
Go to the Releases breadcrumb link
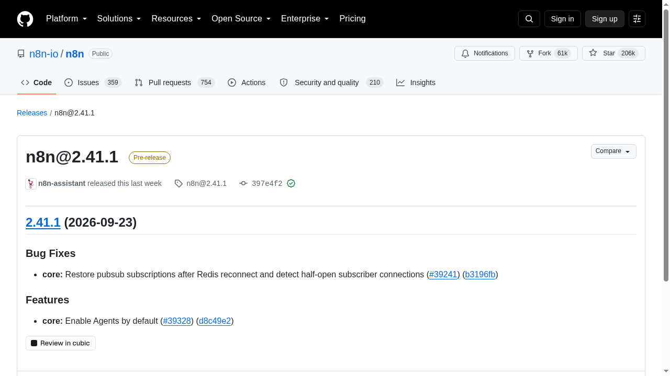pos(32,113)
